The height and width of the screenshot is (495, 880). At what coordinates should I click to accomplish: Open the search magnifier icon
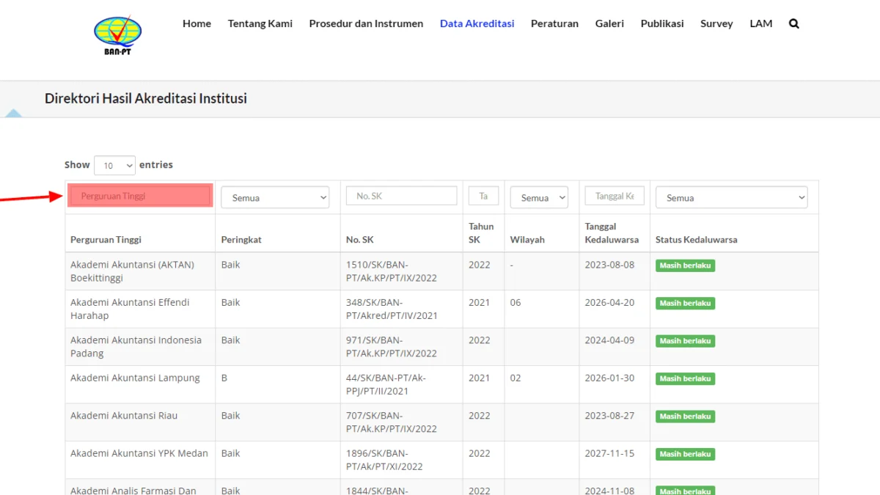click(x=793, y=23)
